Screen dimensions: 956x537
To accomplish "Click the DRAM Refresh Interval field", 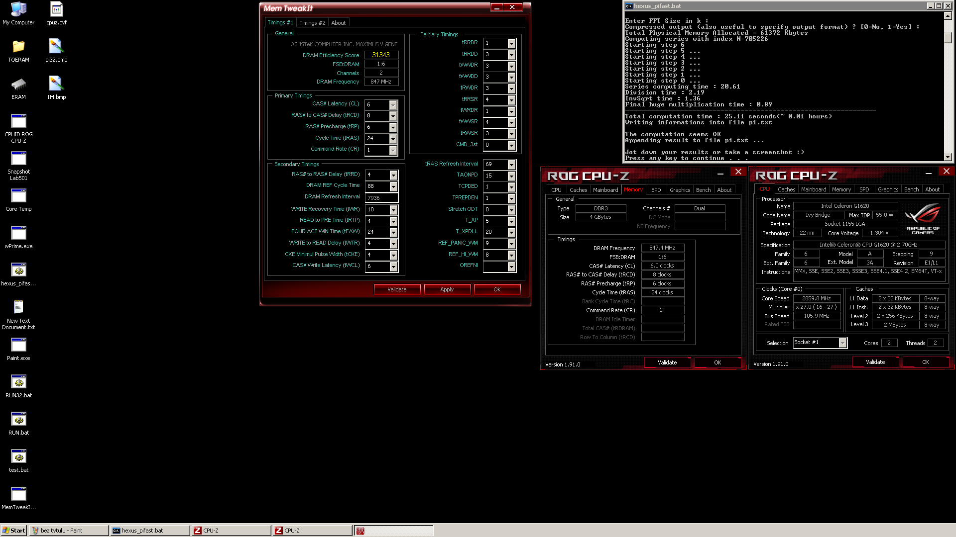I will point(381,198).
